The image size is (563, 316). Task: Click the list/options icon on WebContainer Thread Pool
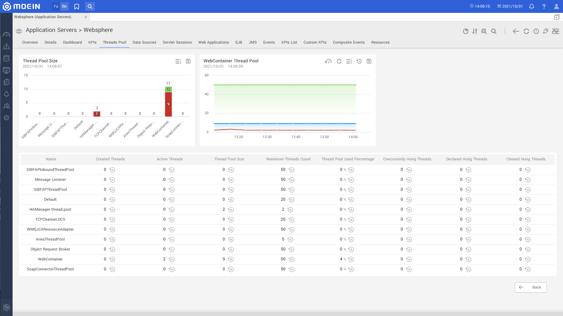pyautogui.click(x=349, y=61)
